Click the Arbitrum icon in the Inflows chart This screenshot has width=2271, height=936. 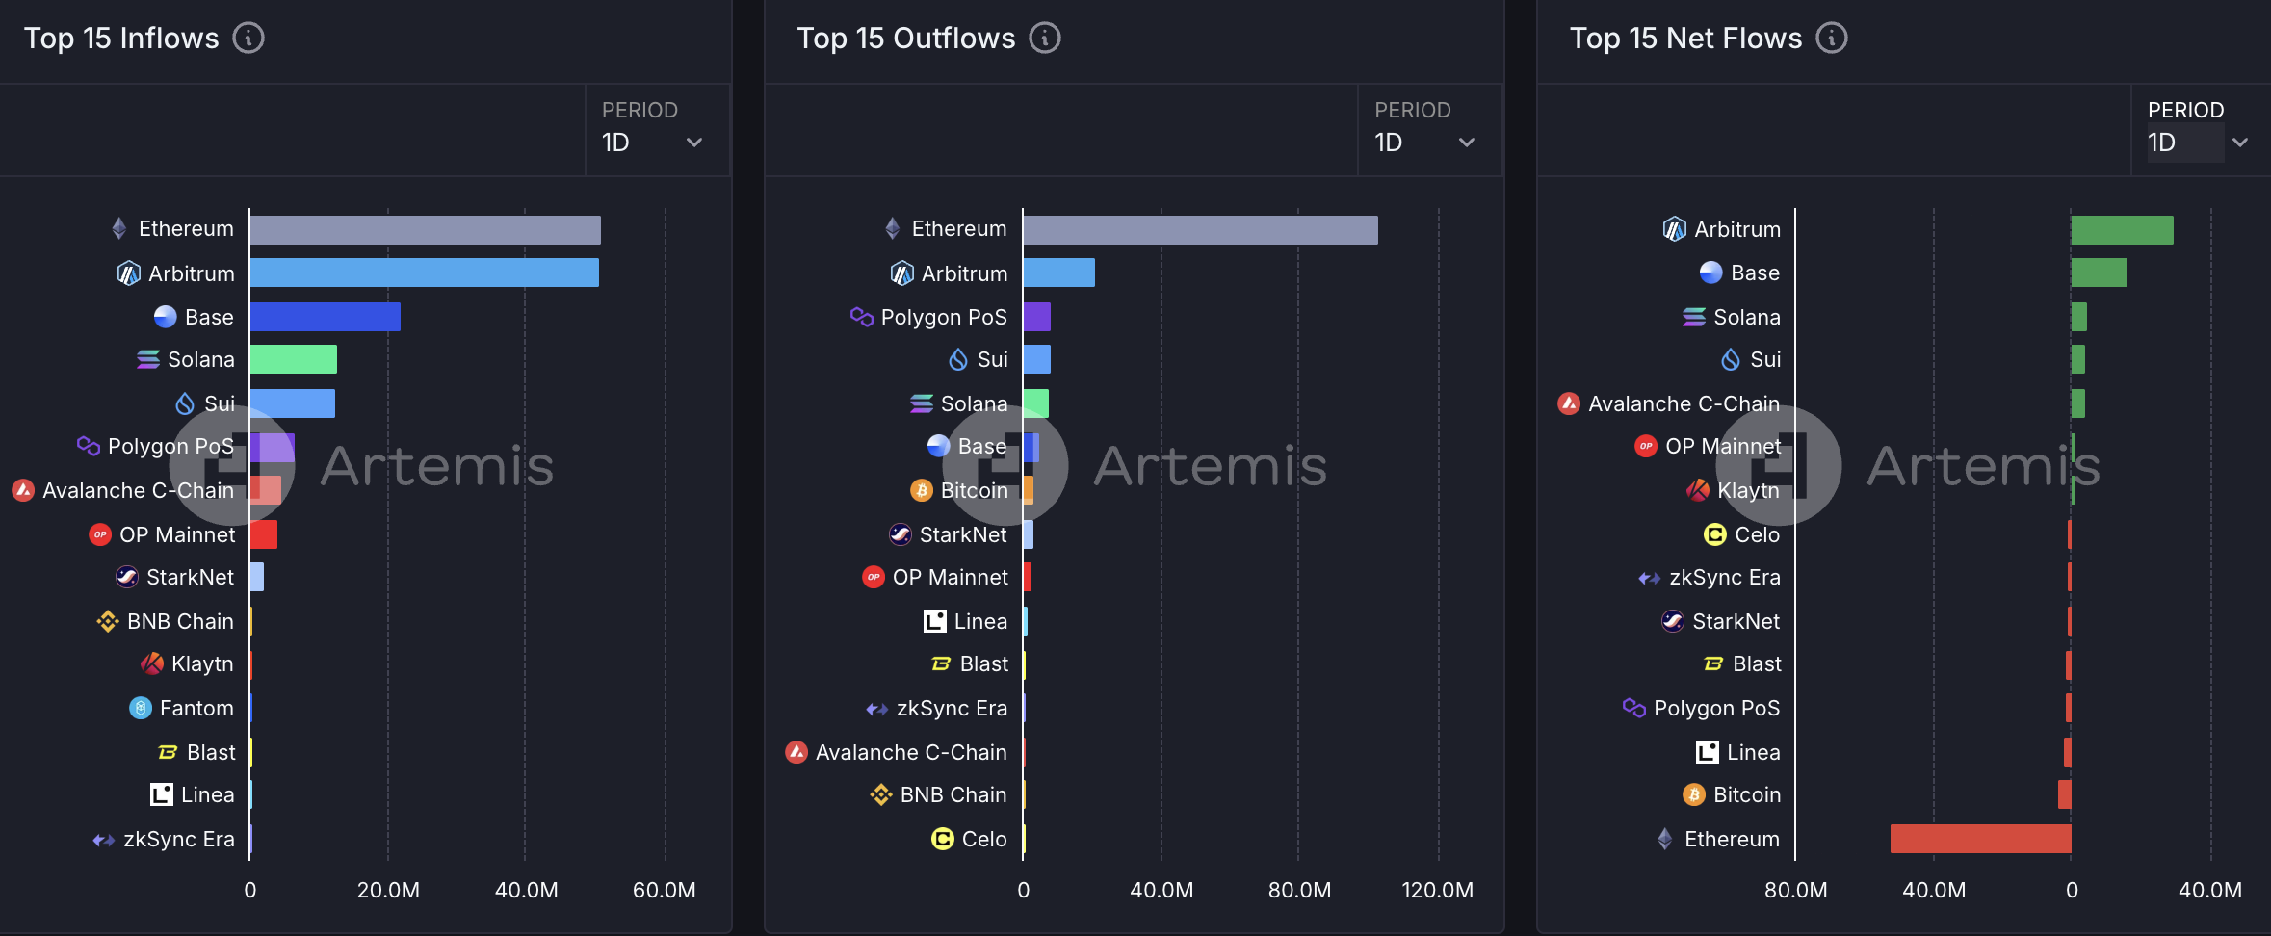pyautogui.click(x=128, y=273)
